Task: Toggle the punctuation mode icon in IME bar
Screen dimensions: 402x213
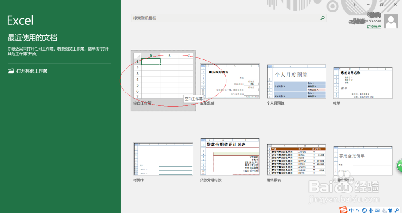Action: pyautogui.click(x=358, y=210)
